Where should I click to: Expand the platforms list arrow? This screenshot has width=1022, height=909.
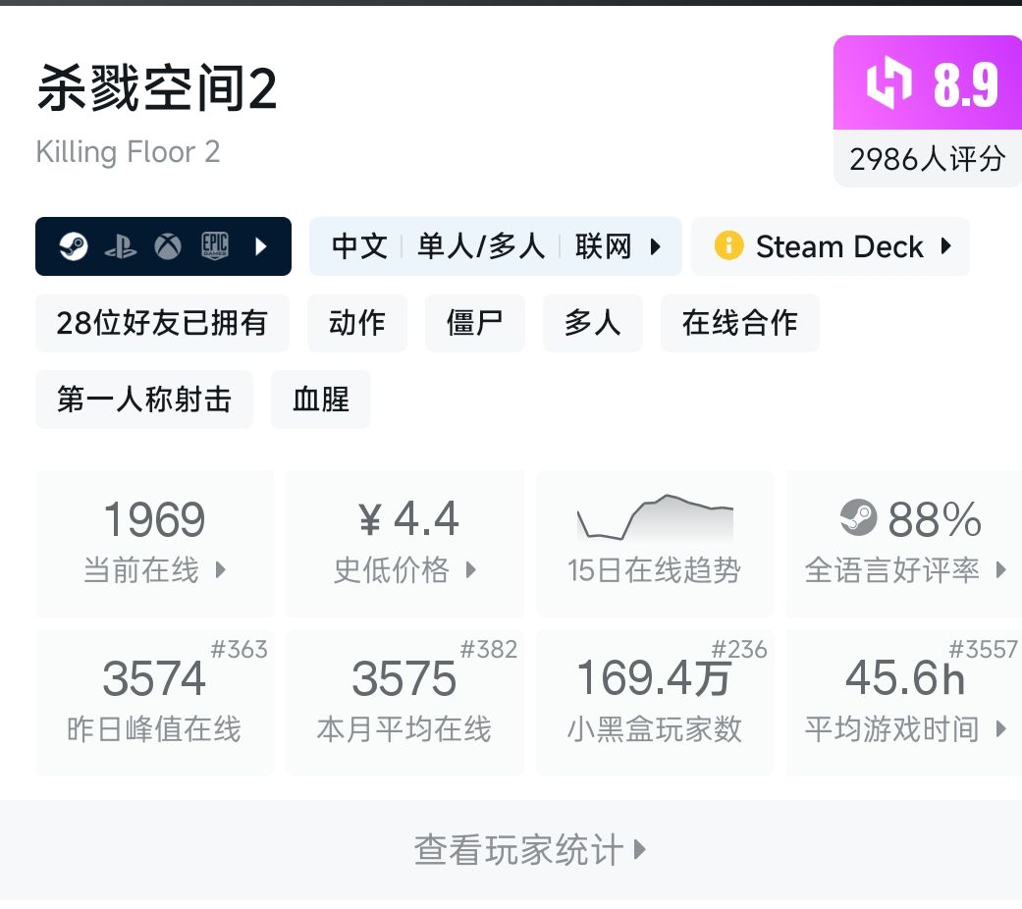(260, 246)
